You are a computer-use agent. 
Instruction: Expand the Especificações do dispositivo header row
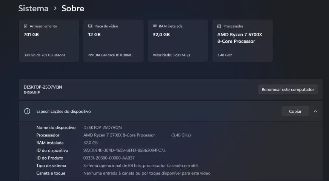[x=171, y=111]
